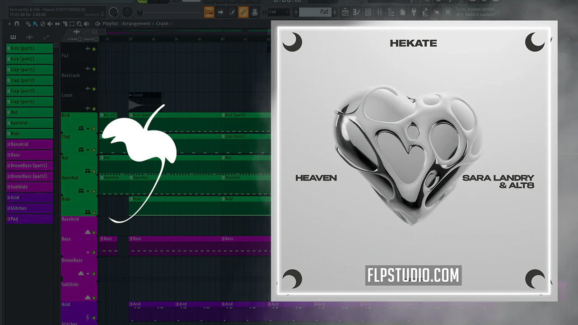Expand the Bass track dropdown arrow
This screenshot has height=325, width=578.
pos(88,253)
